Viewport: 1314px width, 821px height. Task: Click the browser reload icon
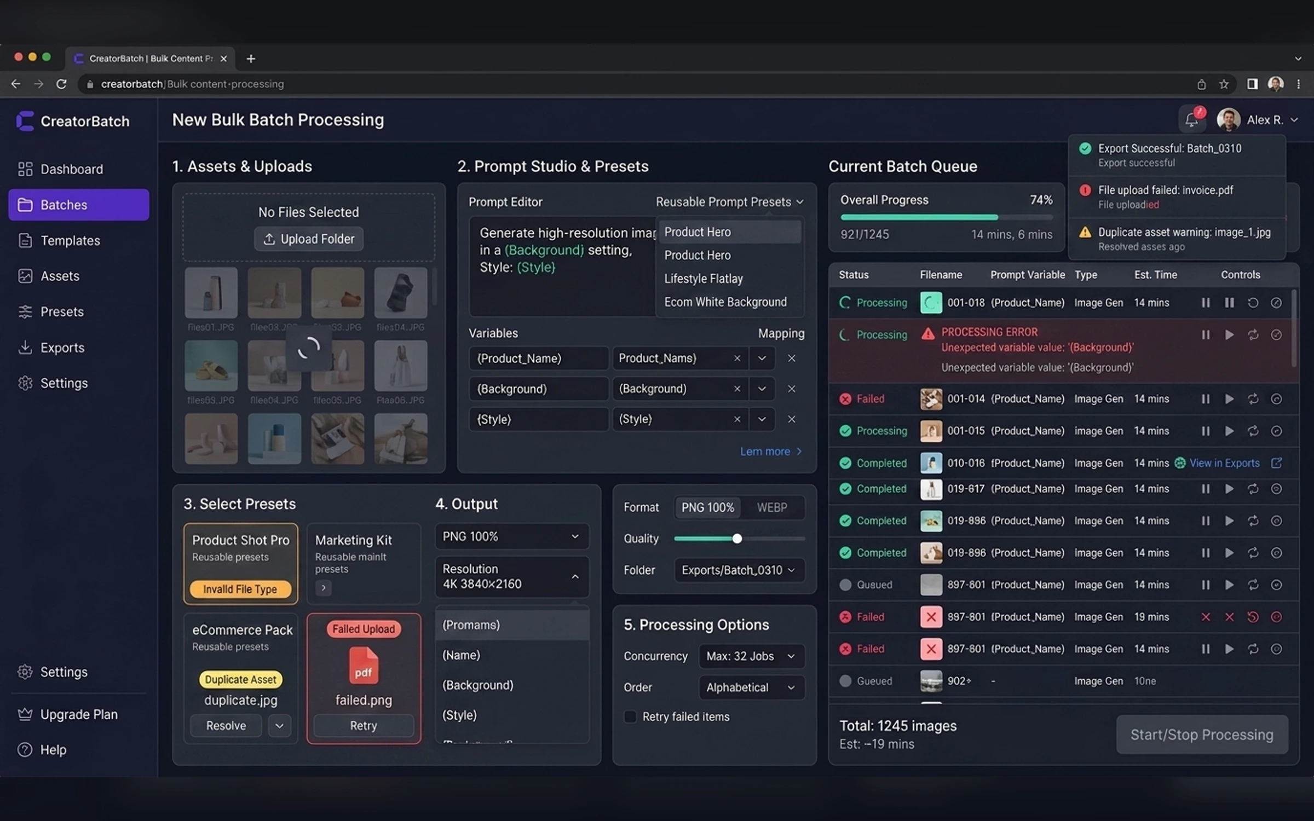(x=61, y=84)
